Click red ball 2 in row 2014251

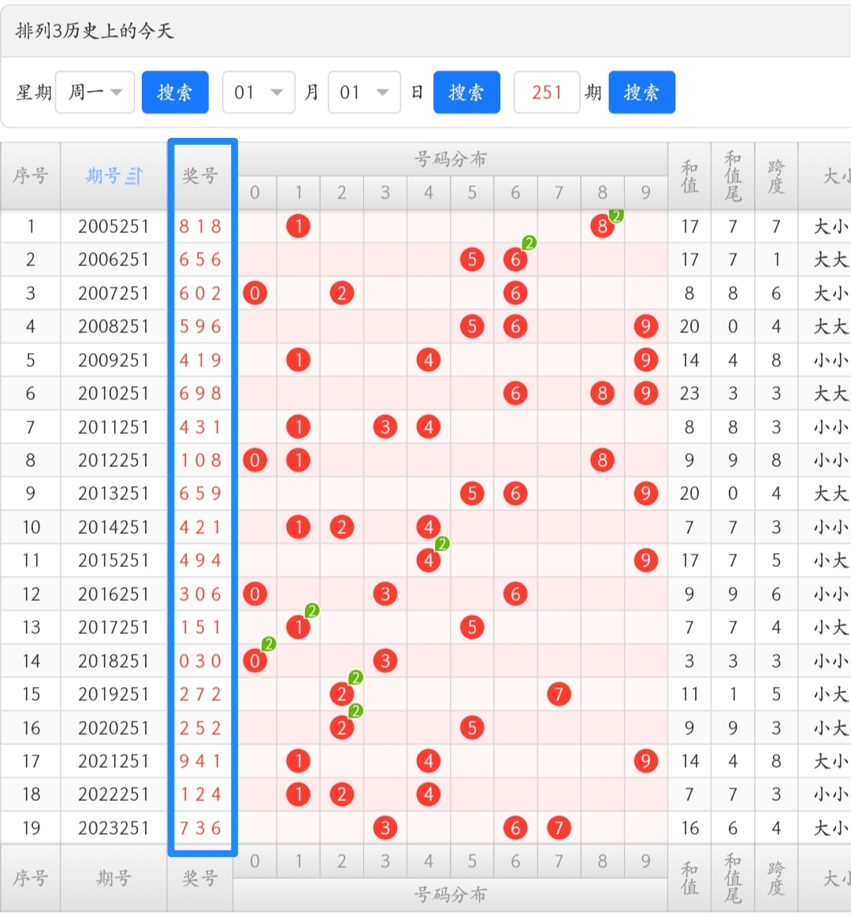pos(341,527)
